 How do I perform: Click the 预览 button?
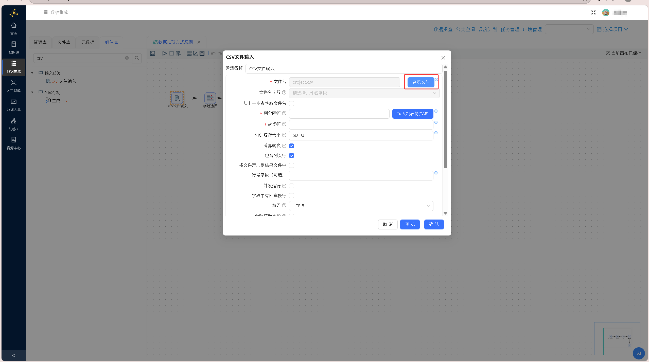point(410,224)
